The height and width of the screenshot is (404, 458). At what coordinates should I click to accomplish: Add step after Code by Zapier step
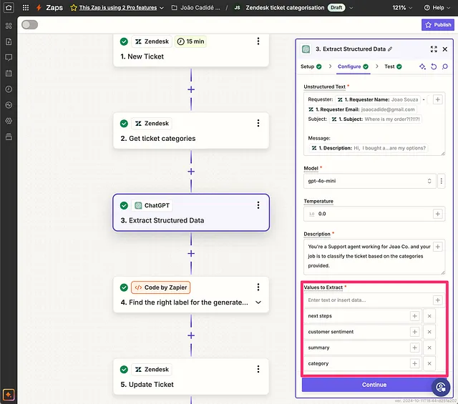coord(191,335)
